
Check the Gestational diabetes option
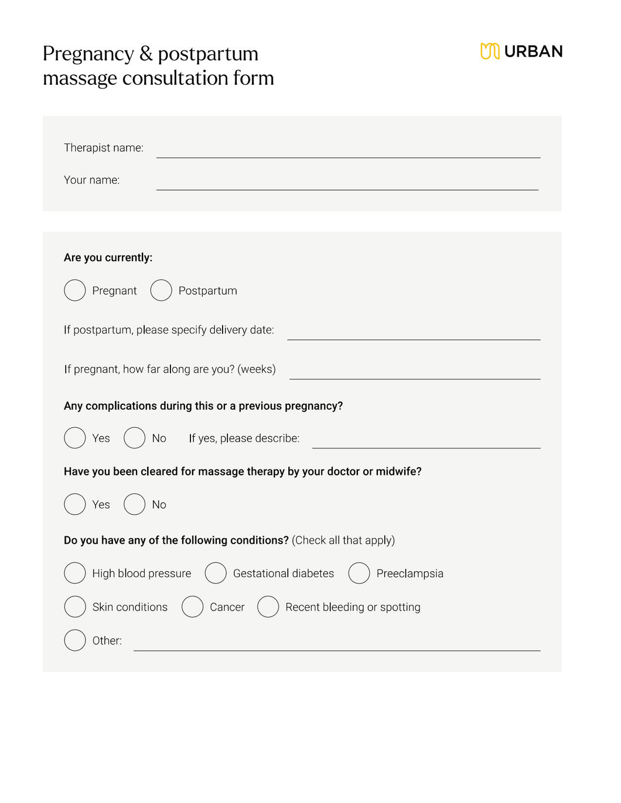[216, 573]
